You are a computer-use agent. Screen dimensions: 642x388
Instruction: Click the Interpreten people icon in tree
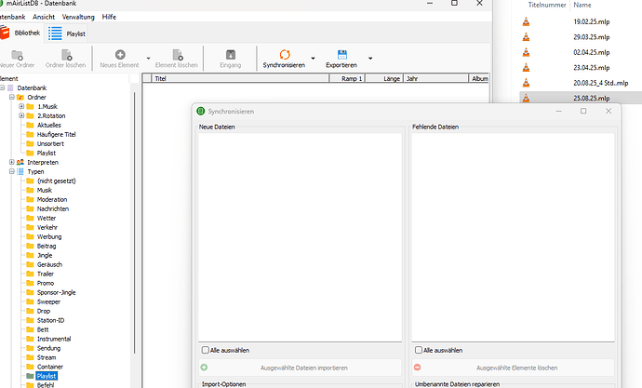(20, 162)
